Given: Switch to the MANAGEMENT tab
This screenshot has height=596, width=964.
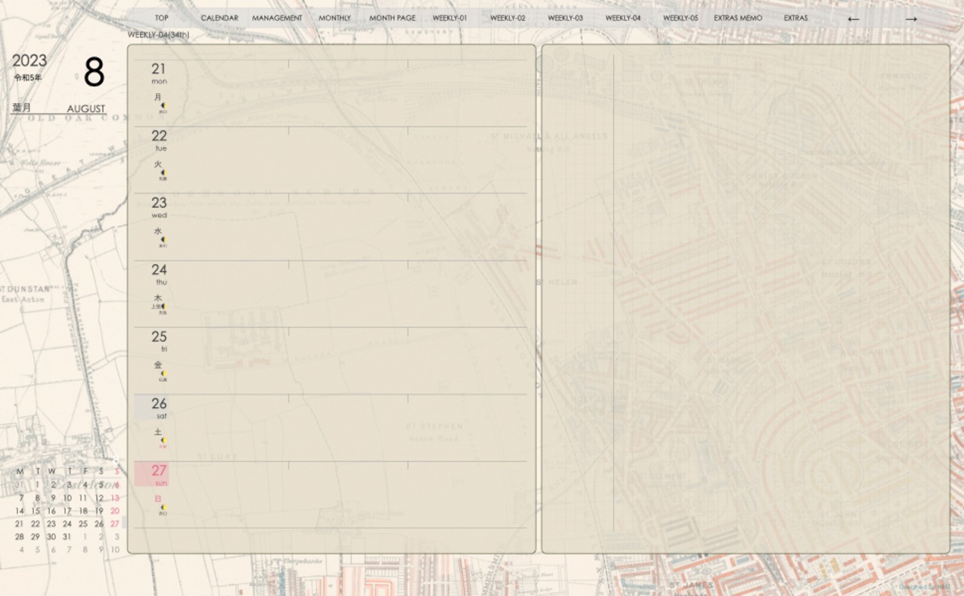Looking at the screenshot, I should [x=276, y=18].
